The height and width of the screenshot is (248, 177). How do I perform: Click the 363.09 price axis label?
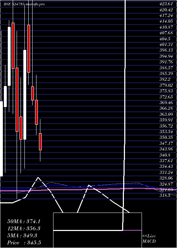[x=166, y=114]
